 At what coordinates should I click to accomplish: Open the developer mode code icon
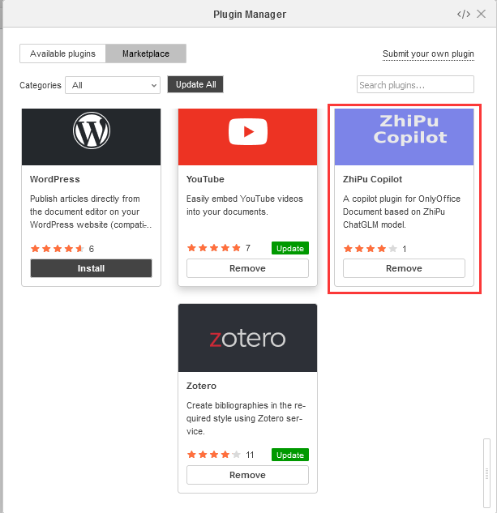click(464, 14)
